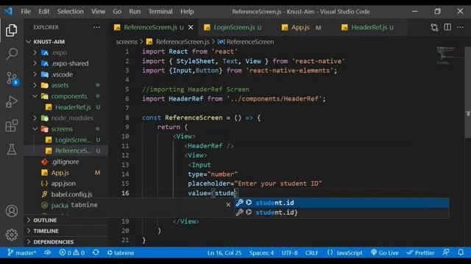Image resolution: width=471 pixels, height=264 pixels.
Task: Open the Terminal menu
Action: pos(160,12)
